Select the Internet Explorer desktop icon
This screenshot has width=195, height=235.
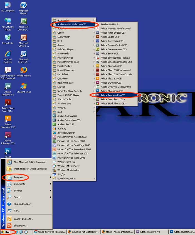click(8, 57)
